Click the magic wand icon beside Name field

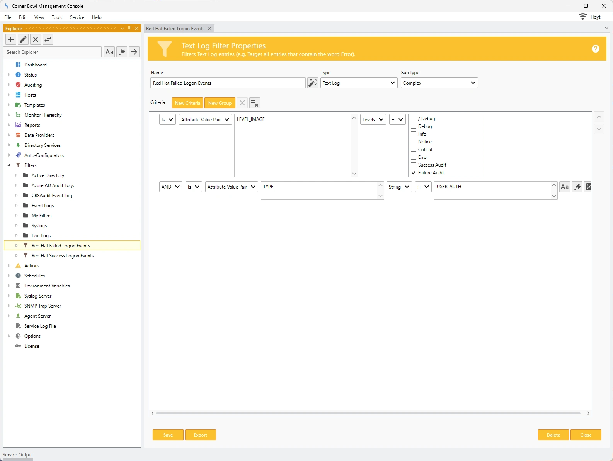312,83
